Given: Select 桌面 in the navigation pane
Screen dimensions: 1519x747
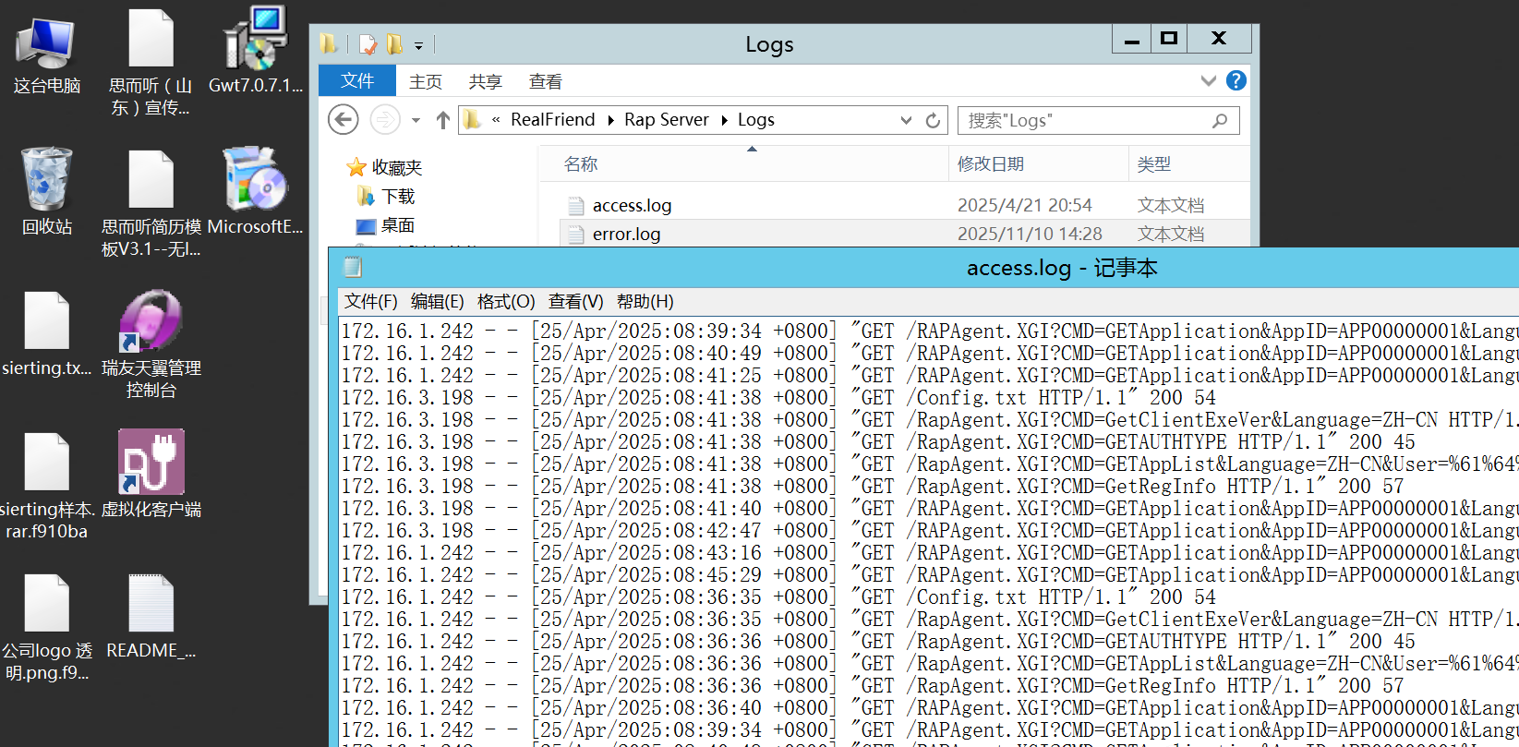Looking at the screenshot, I should point(398,225).
